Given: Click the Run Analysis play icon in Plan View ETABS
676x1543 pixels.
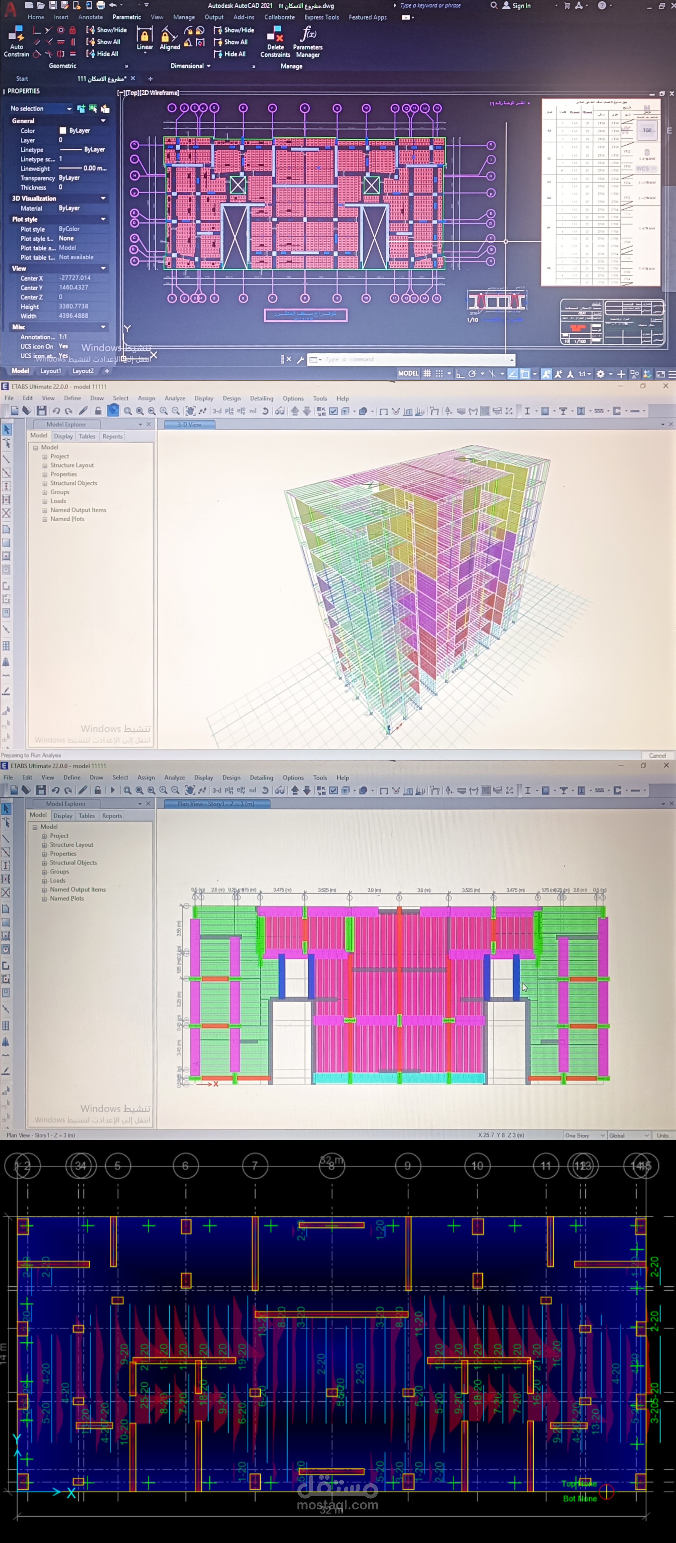Looking at the screenshot, I should pos(112,790).
